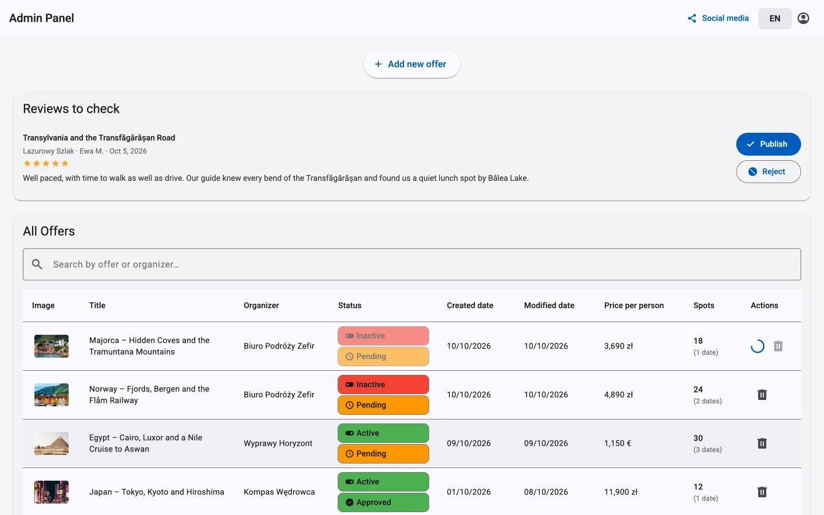
Task: Click the Organizer column header
Action: tap(262, 306)
